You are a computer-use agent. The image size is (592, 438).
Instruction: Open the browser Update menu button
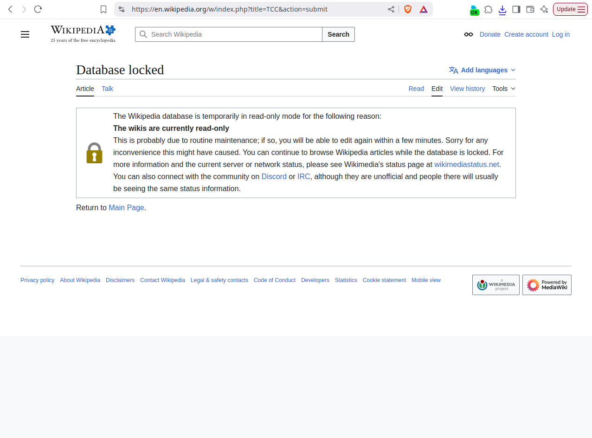(570, 9)
